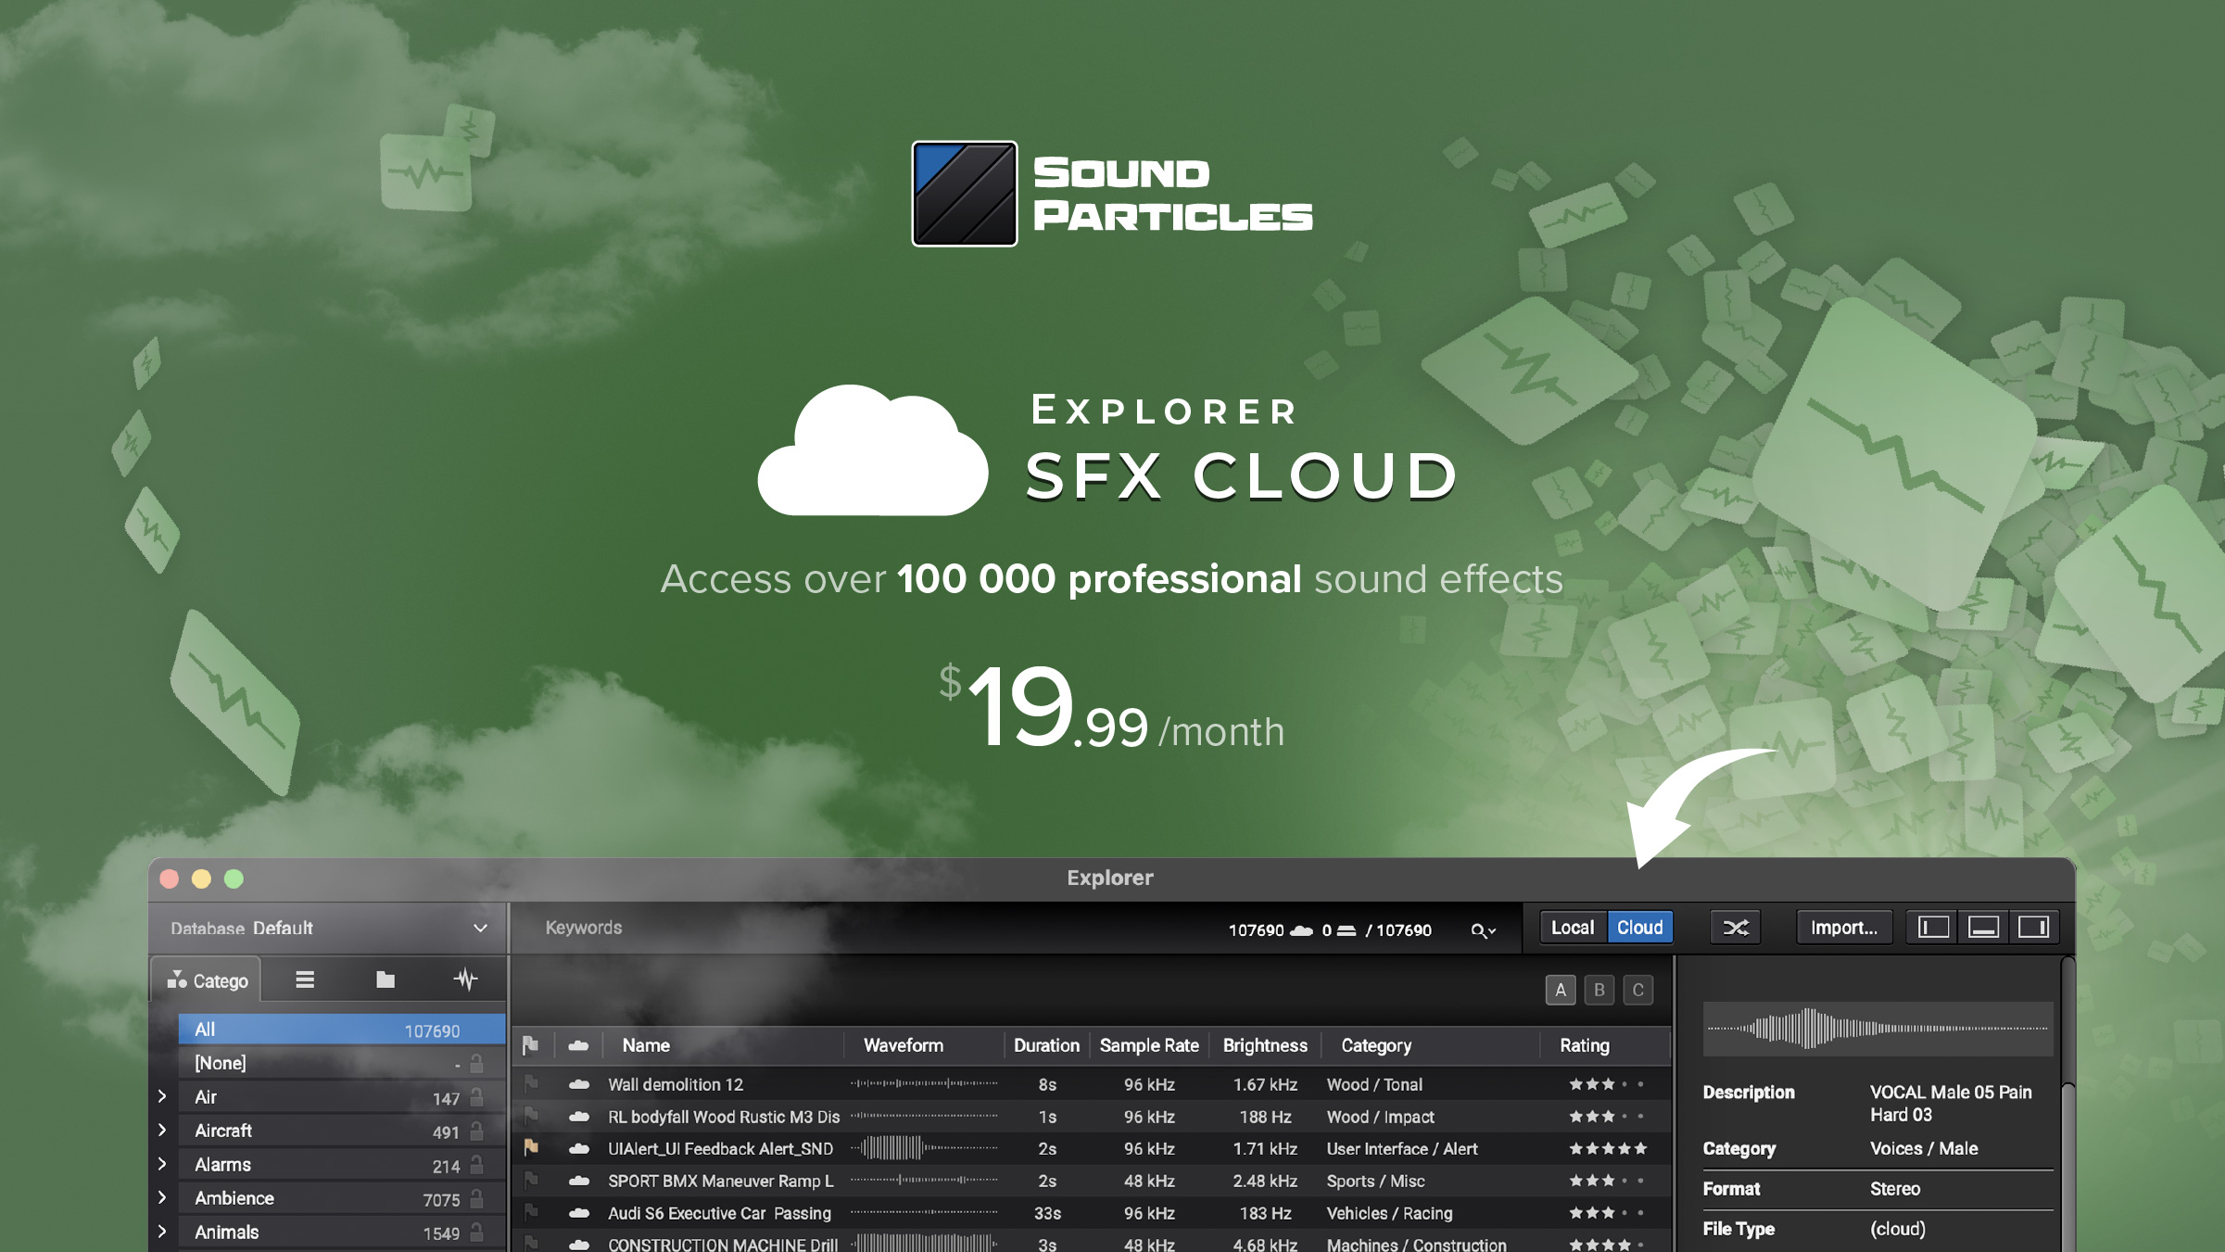Viewport: 2225px width, 1252px height.
Task: Open the Database Default dropdown
Action: point(481,928)
